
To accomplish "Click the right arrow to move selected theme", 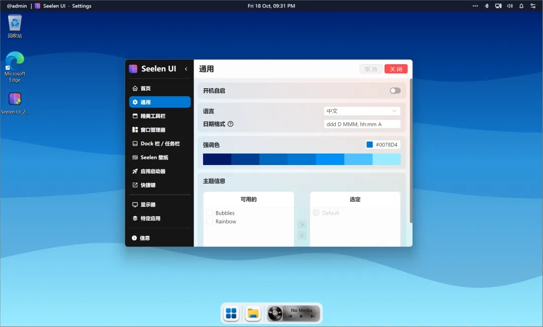I will (301, 224).
